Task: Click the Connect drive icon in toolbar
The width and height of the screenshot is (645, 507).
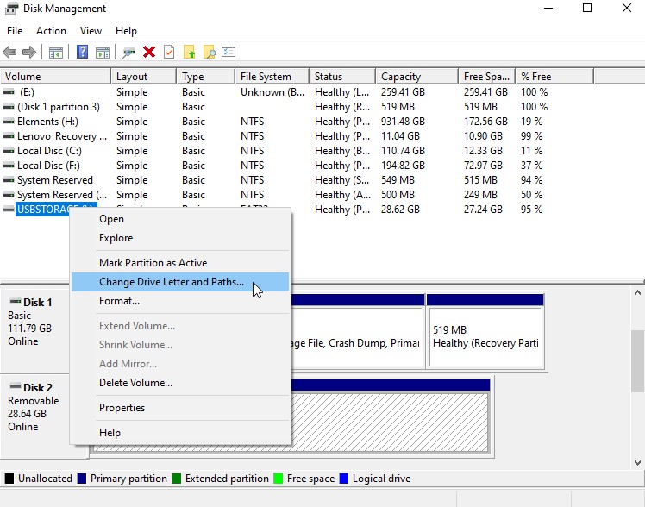Action: pos(129,52)
